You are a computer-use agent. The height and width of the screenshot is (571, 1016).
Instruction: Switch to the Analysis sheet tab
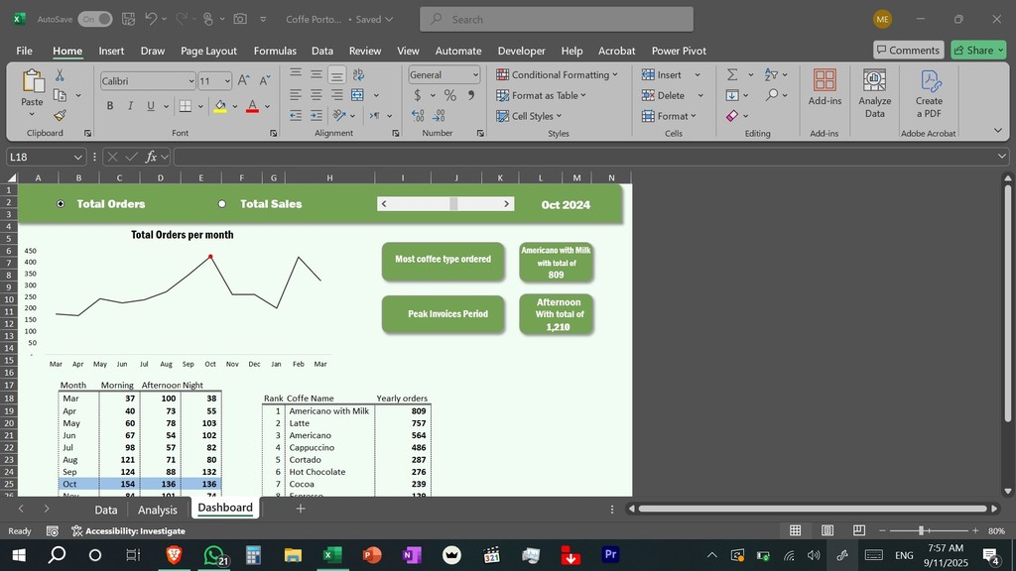[x=158, y=510]
